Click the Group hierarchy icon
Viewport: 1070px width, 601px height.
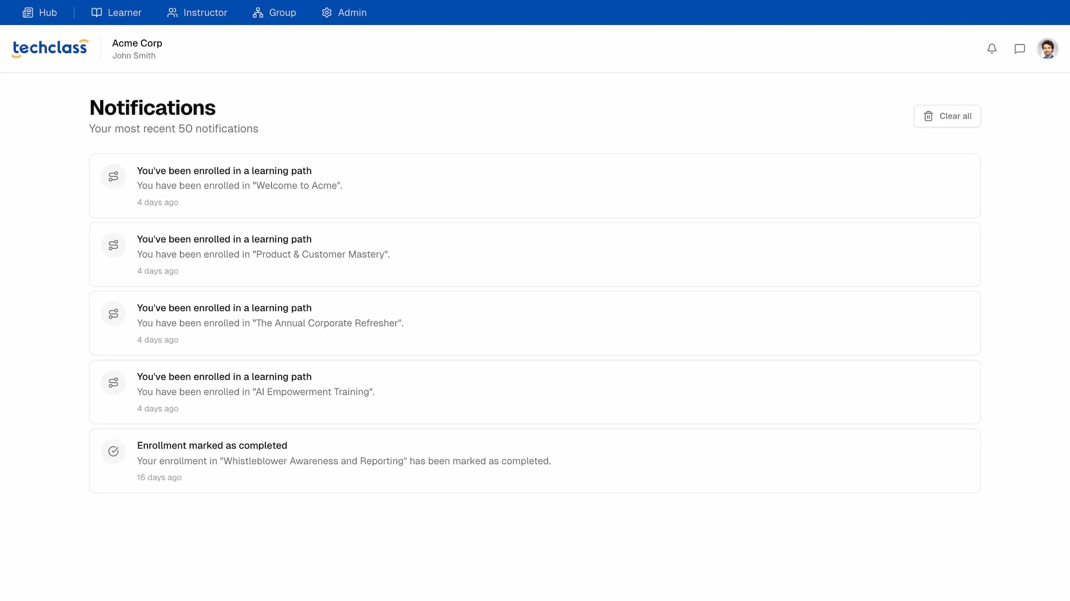coord(257,12)
